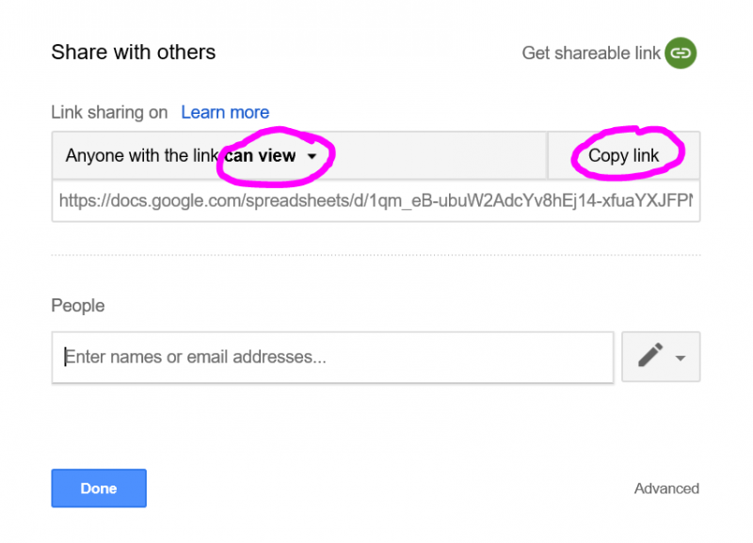Image resolution: width=753 pixels, height=543 pixels.
Task: Open the Advanced sharing settings link
Action: [666, 488]
